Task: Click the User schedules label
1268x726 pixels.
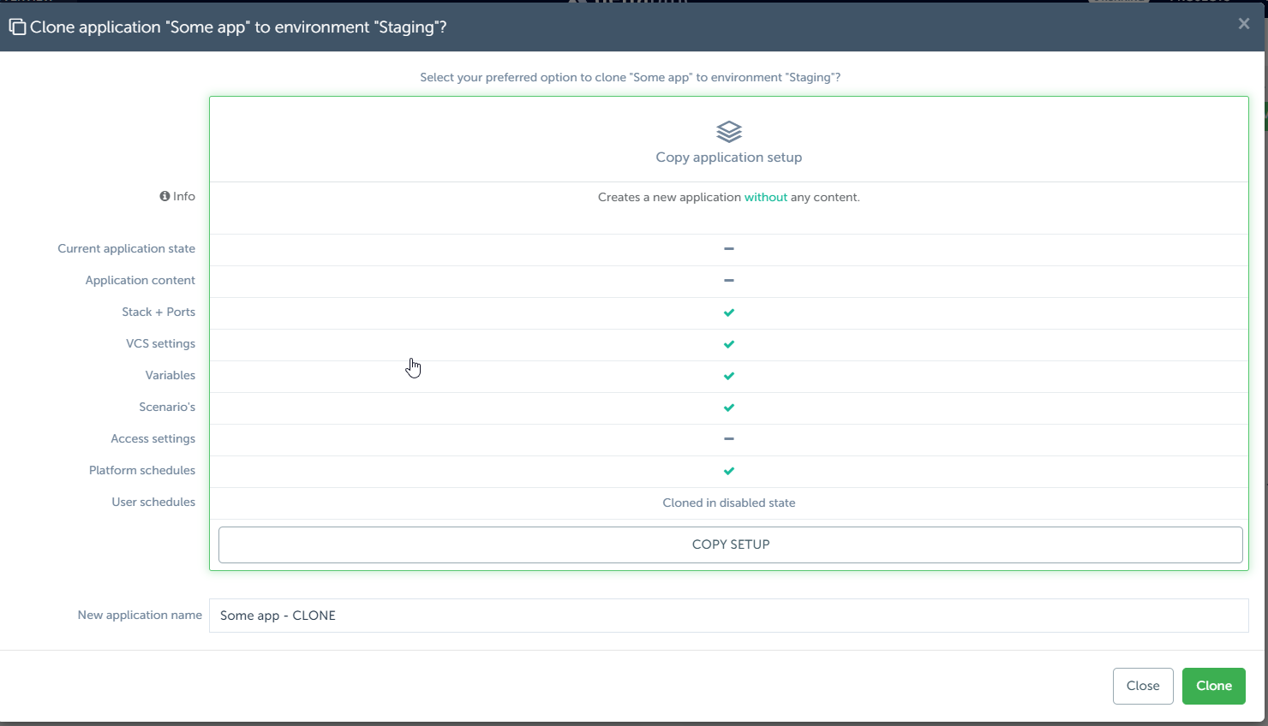Action: click(x=153, y=503)
